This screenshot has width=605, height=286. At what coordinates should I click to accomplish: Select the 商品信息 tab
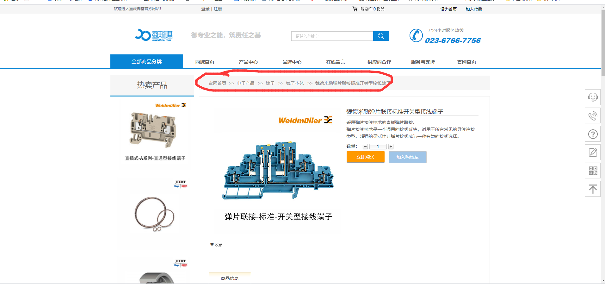[230, 278]
